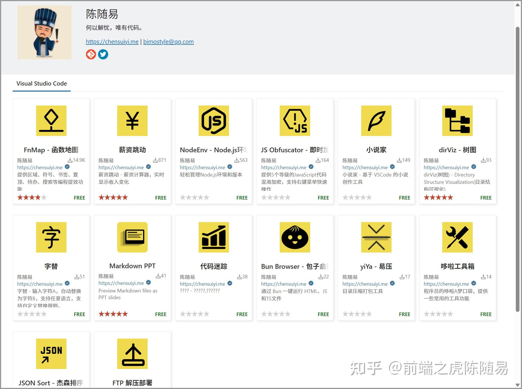Select the 小说家 feather icon
The height and width of the screenshot is (389, 522).
pos(376,120)
